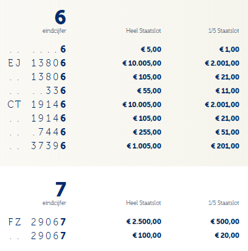Click the € 51,00 prize amount
This screenshot has height=251, width=248.
(x=228, y=132)
